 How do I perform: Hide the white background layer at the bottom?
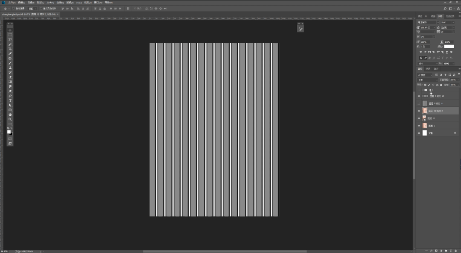(x=419, y=133)
